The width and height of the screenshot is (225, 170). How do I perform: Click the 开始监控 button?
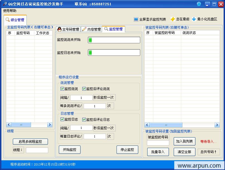tap(70, 150)
